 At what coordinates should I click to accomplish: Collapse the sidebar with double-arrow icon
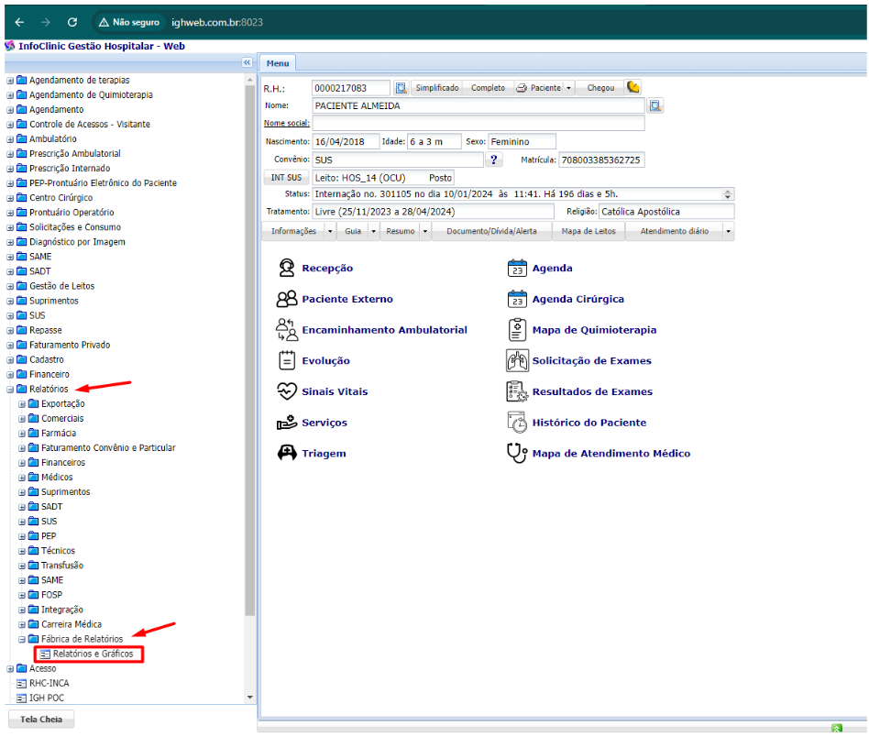[x=247, y=62]
